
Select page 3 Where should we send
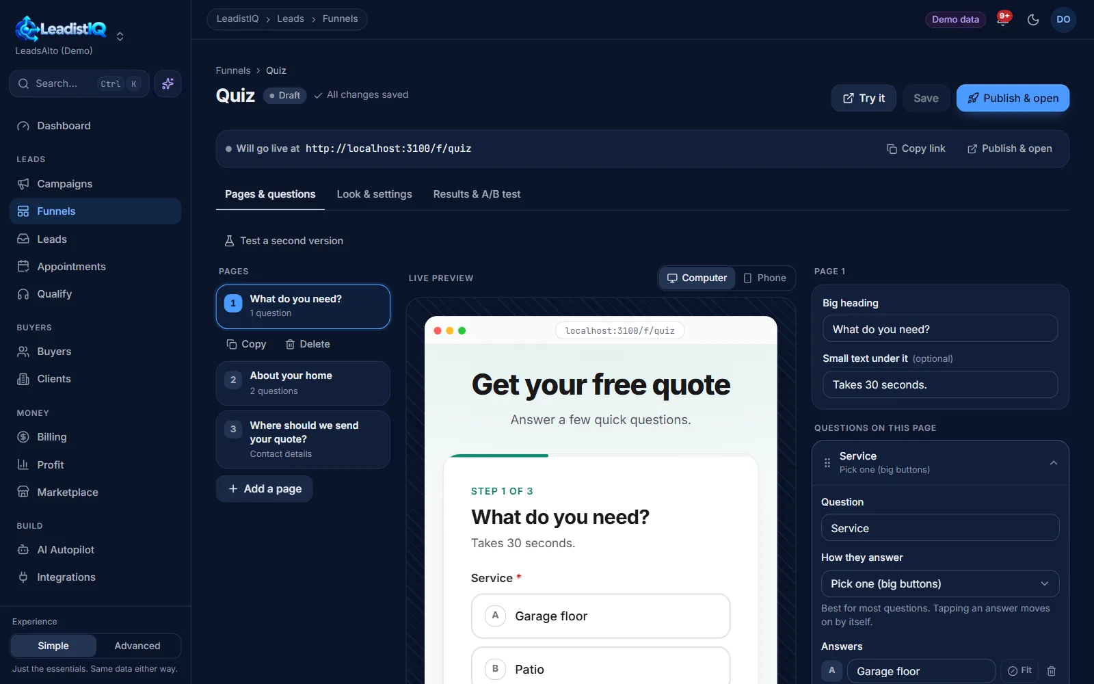tap(303, 439)
